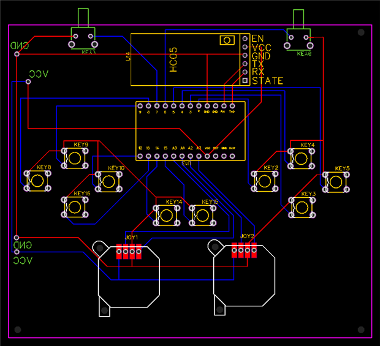
Task: Click the top-right mounting hole
Action: [x=361, y=32]
